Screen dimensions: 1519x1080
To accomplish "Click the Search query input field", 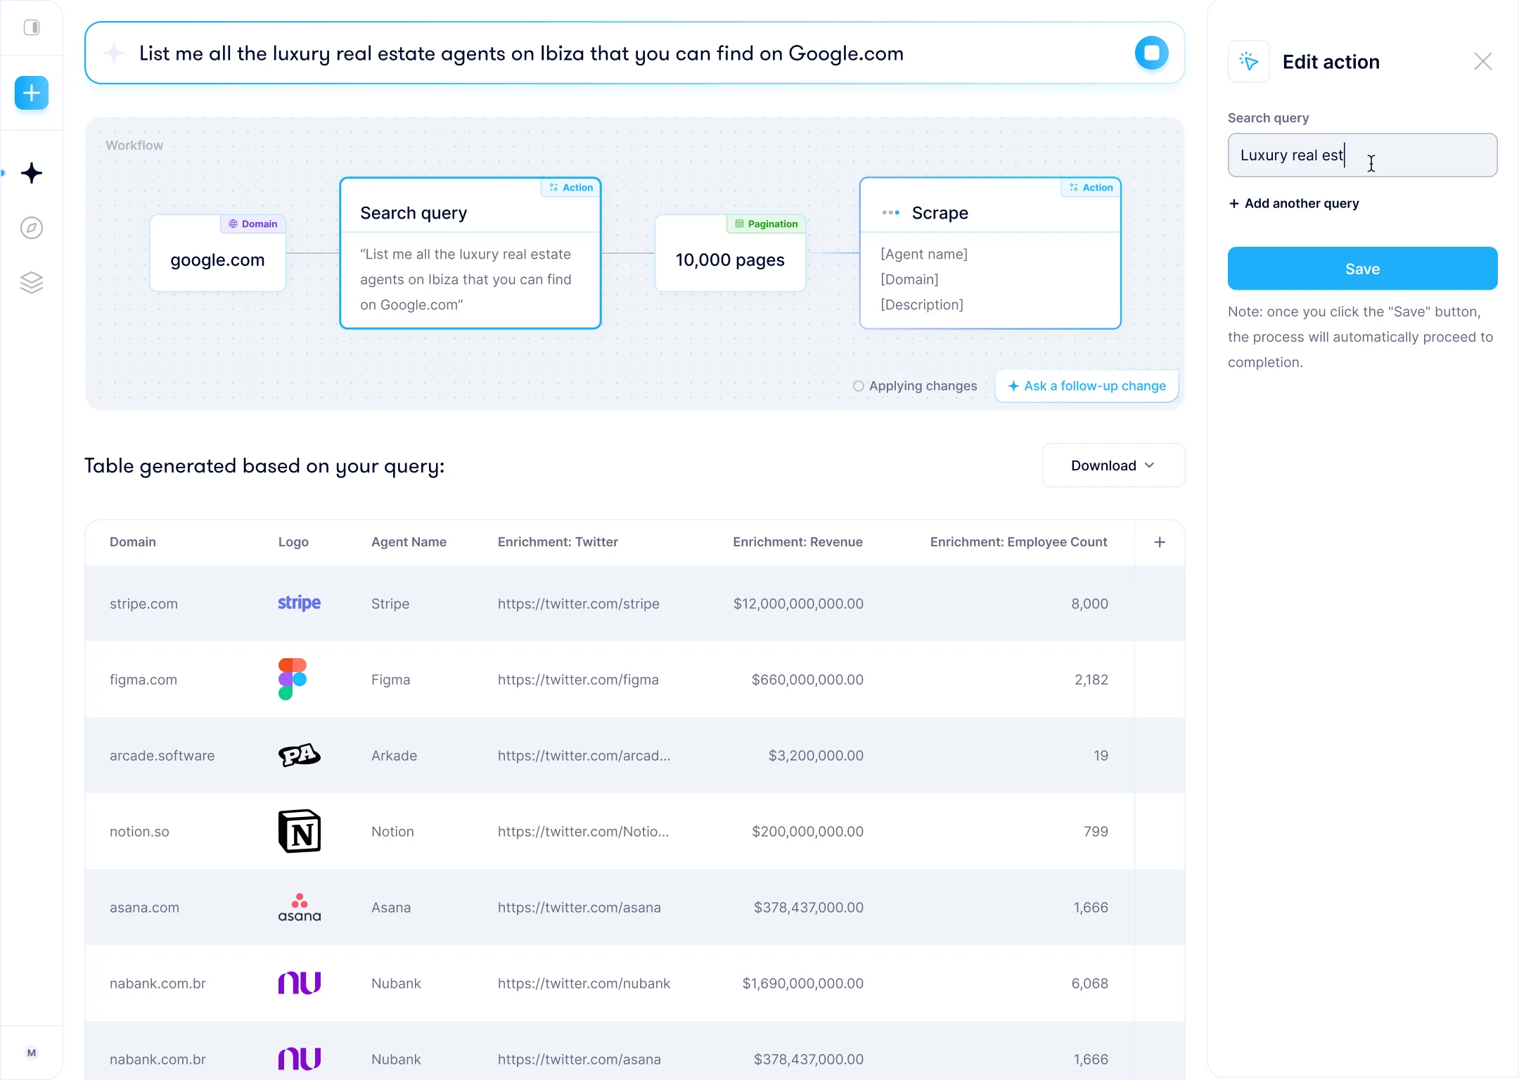I will coord(1362,155).
